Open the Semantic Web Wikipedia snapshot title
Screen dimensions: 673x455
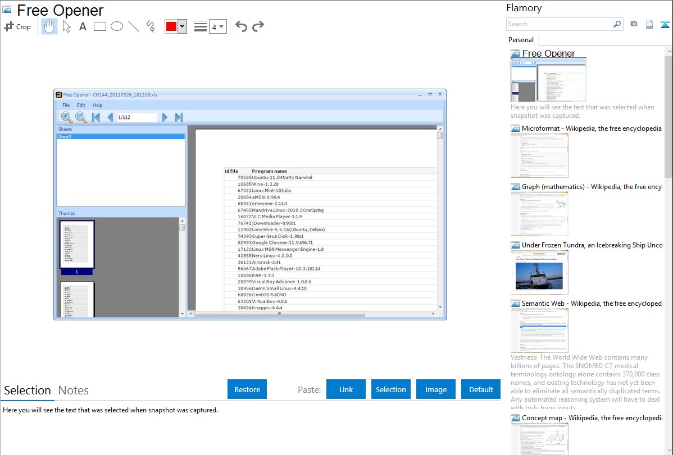pos(592,303)
